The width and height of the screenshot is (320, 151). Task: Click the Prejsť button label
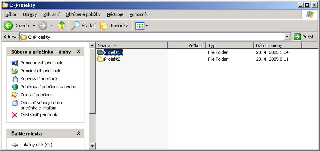coord(308,37)
